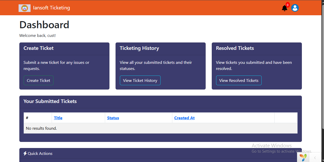Open View Resolved Tickets

239,80
